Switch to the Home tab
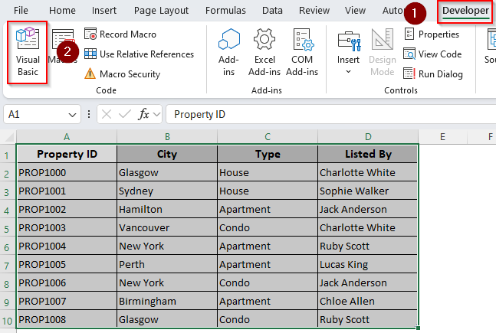This screenshot has height=333, width=496. (x=62, y=11)
